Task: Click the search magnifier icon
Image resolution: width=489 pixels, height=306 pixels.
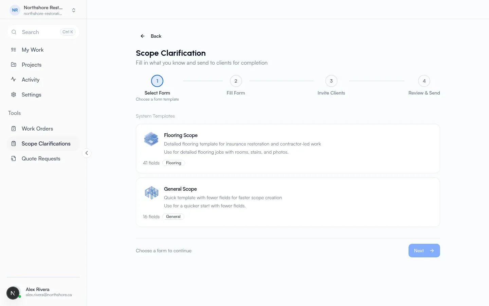Action: tap(14, 32)
